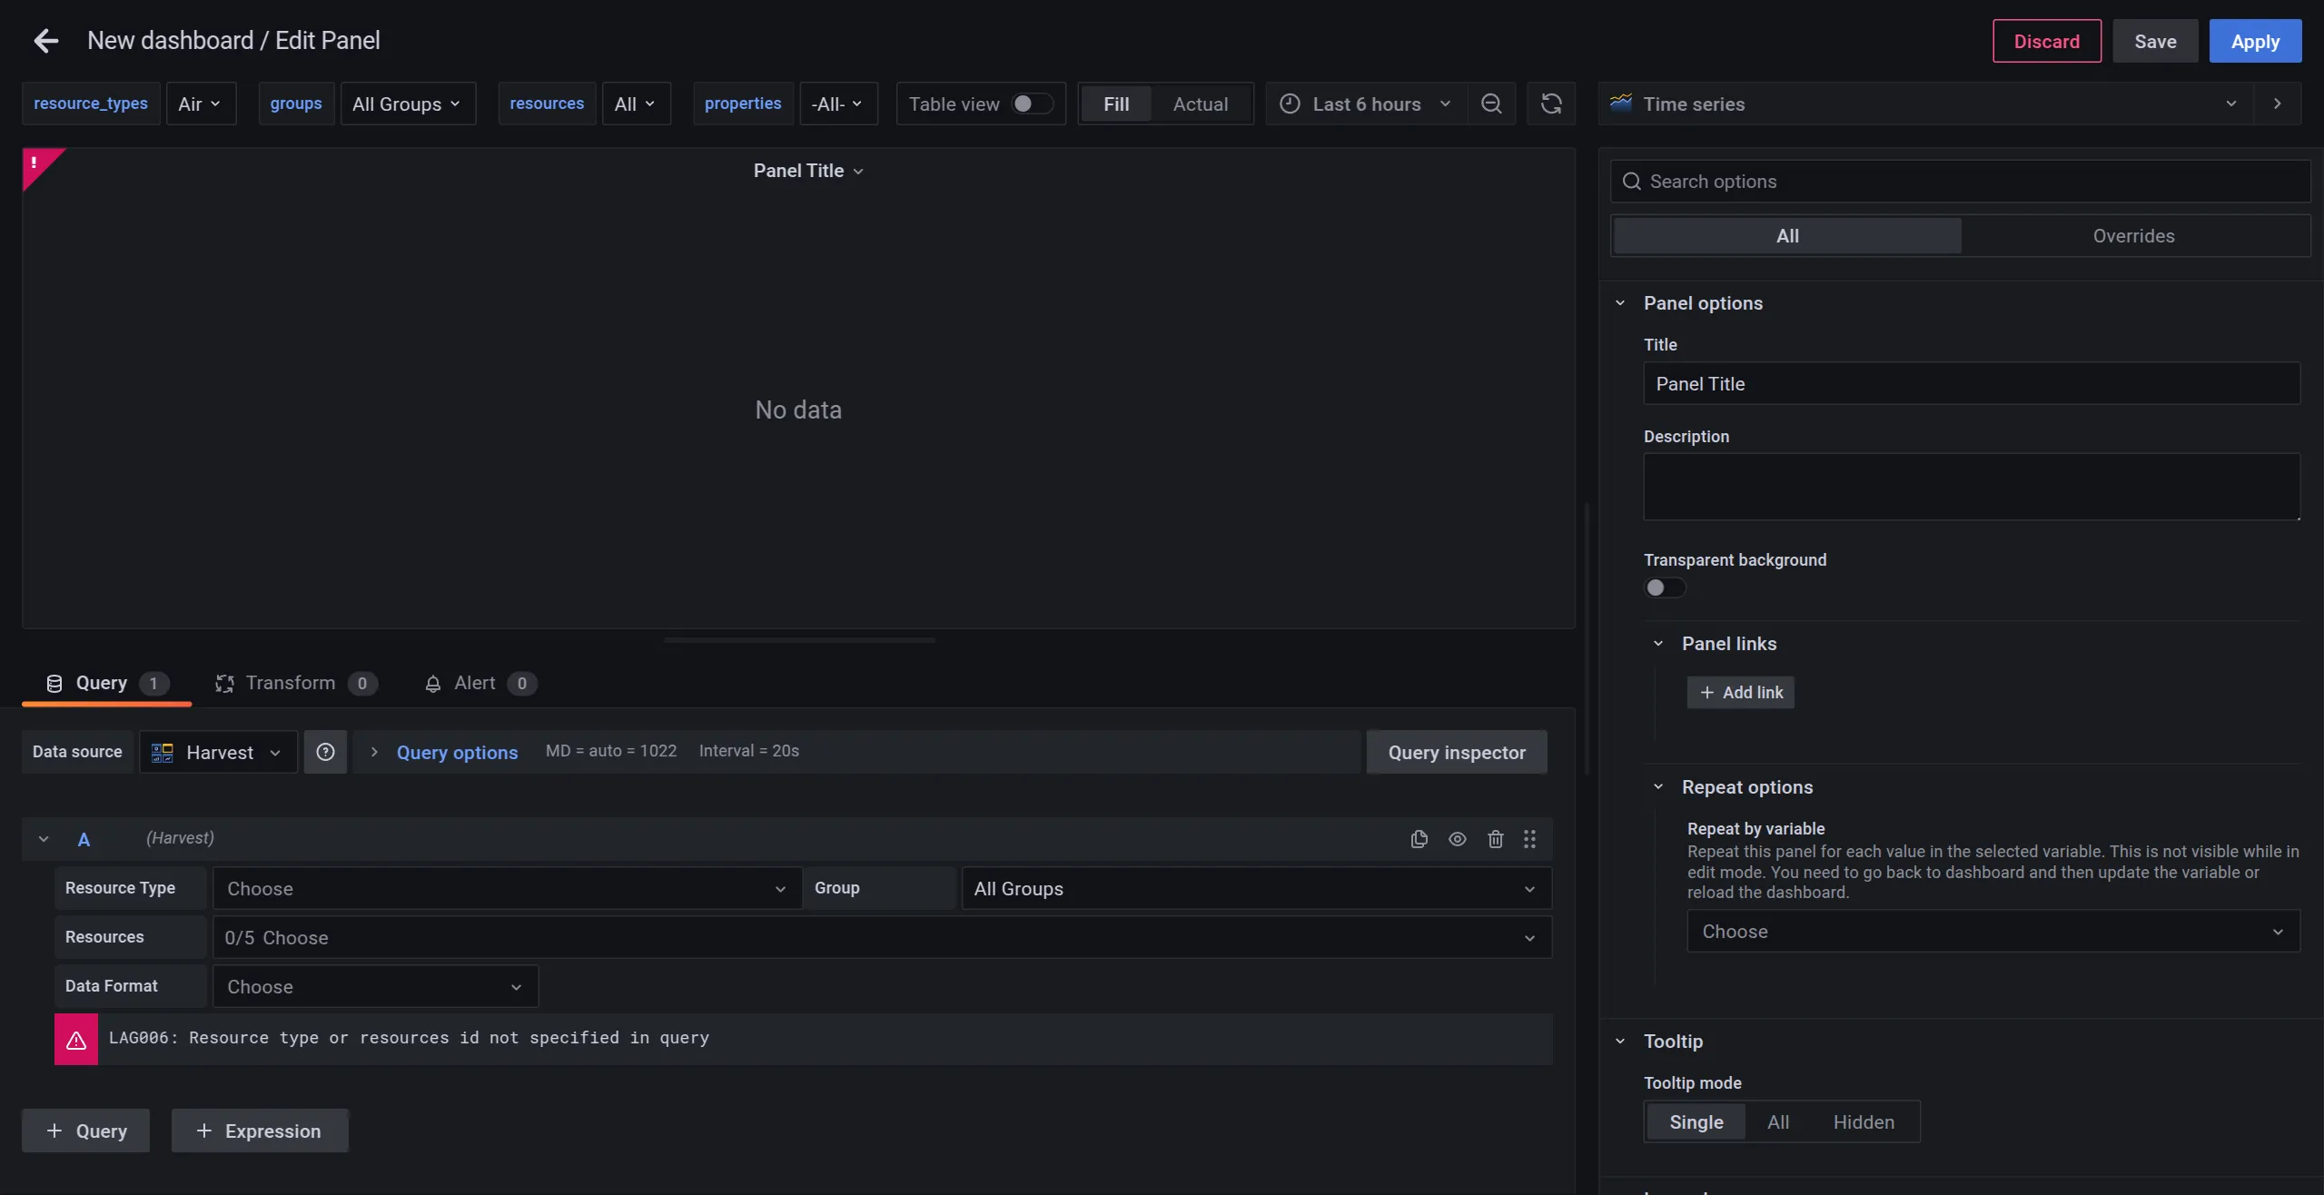
Task: Set tooltip mode to Hidden
Action: [1864, 1122]
